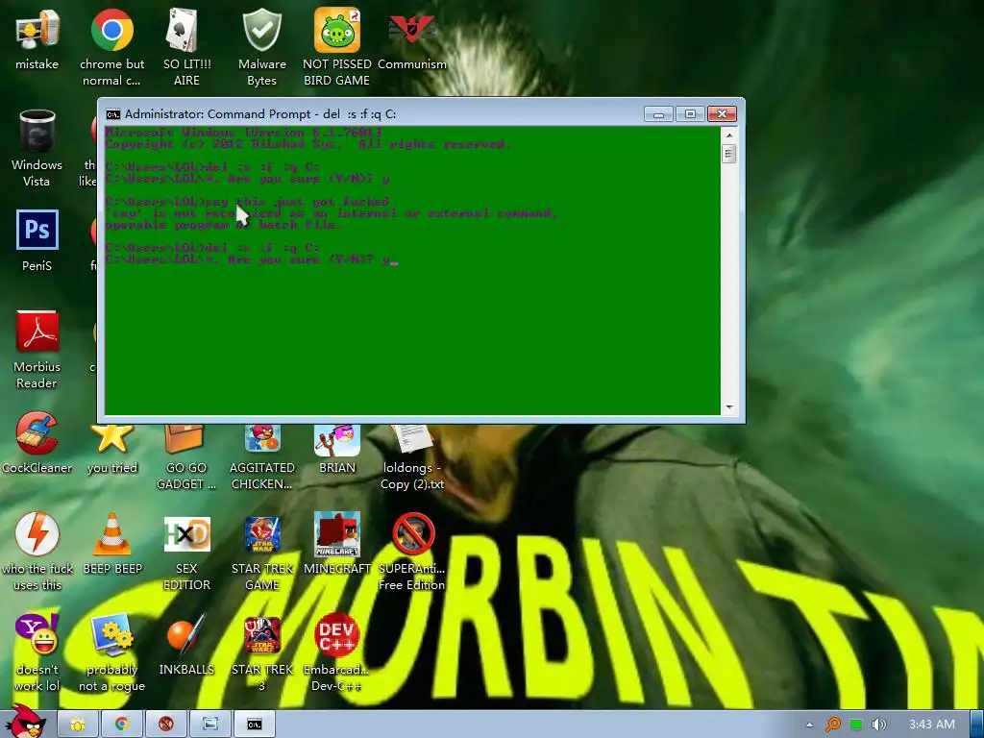
Task: Open the 'loldongs - Copy (2).txt' file
Action: coord(411,457)
